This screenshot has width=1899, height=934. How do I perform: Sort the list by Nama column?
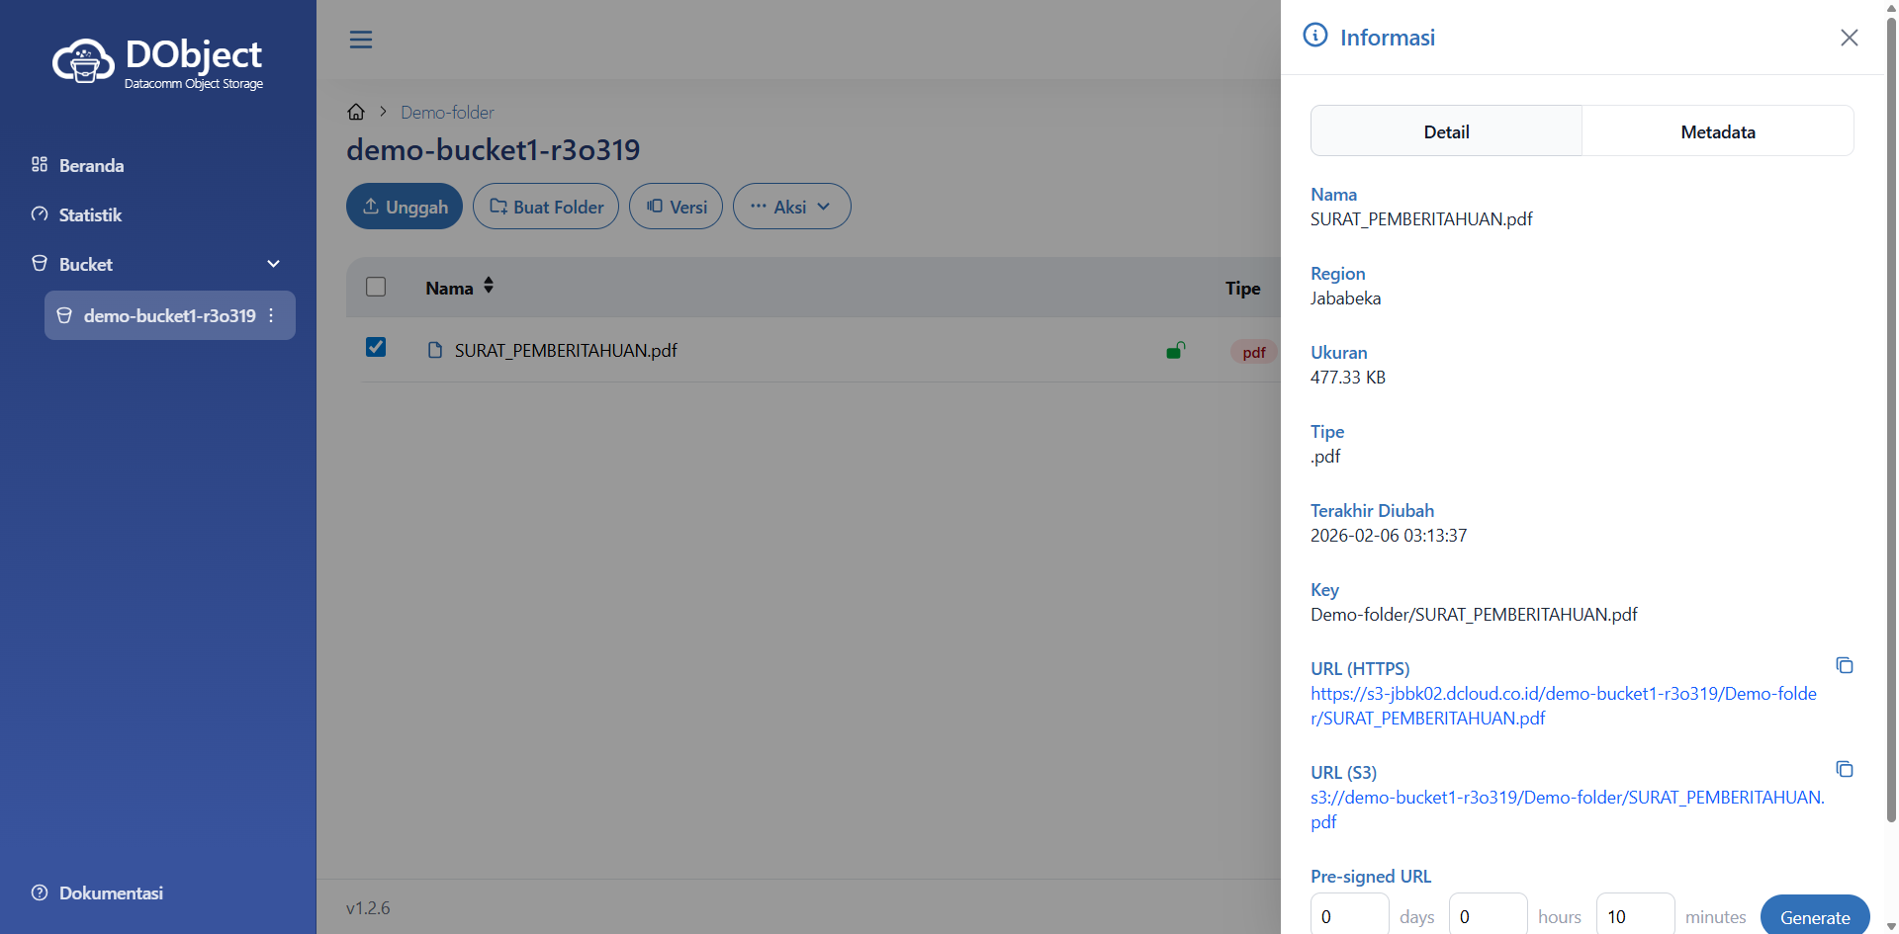[x=488, y=287]
